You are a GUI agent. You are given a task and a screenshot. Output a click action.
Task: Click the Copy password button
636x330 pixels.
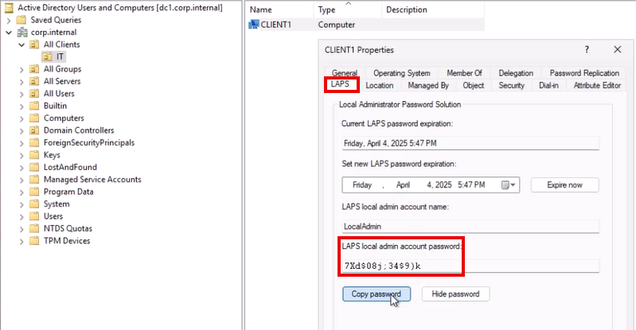click(377, 294)
